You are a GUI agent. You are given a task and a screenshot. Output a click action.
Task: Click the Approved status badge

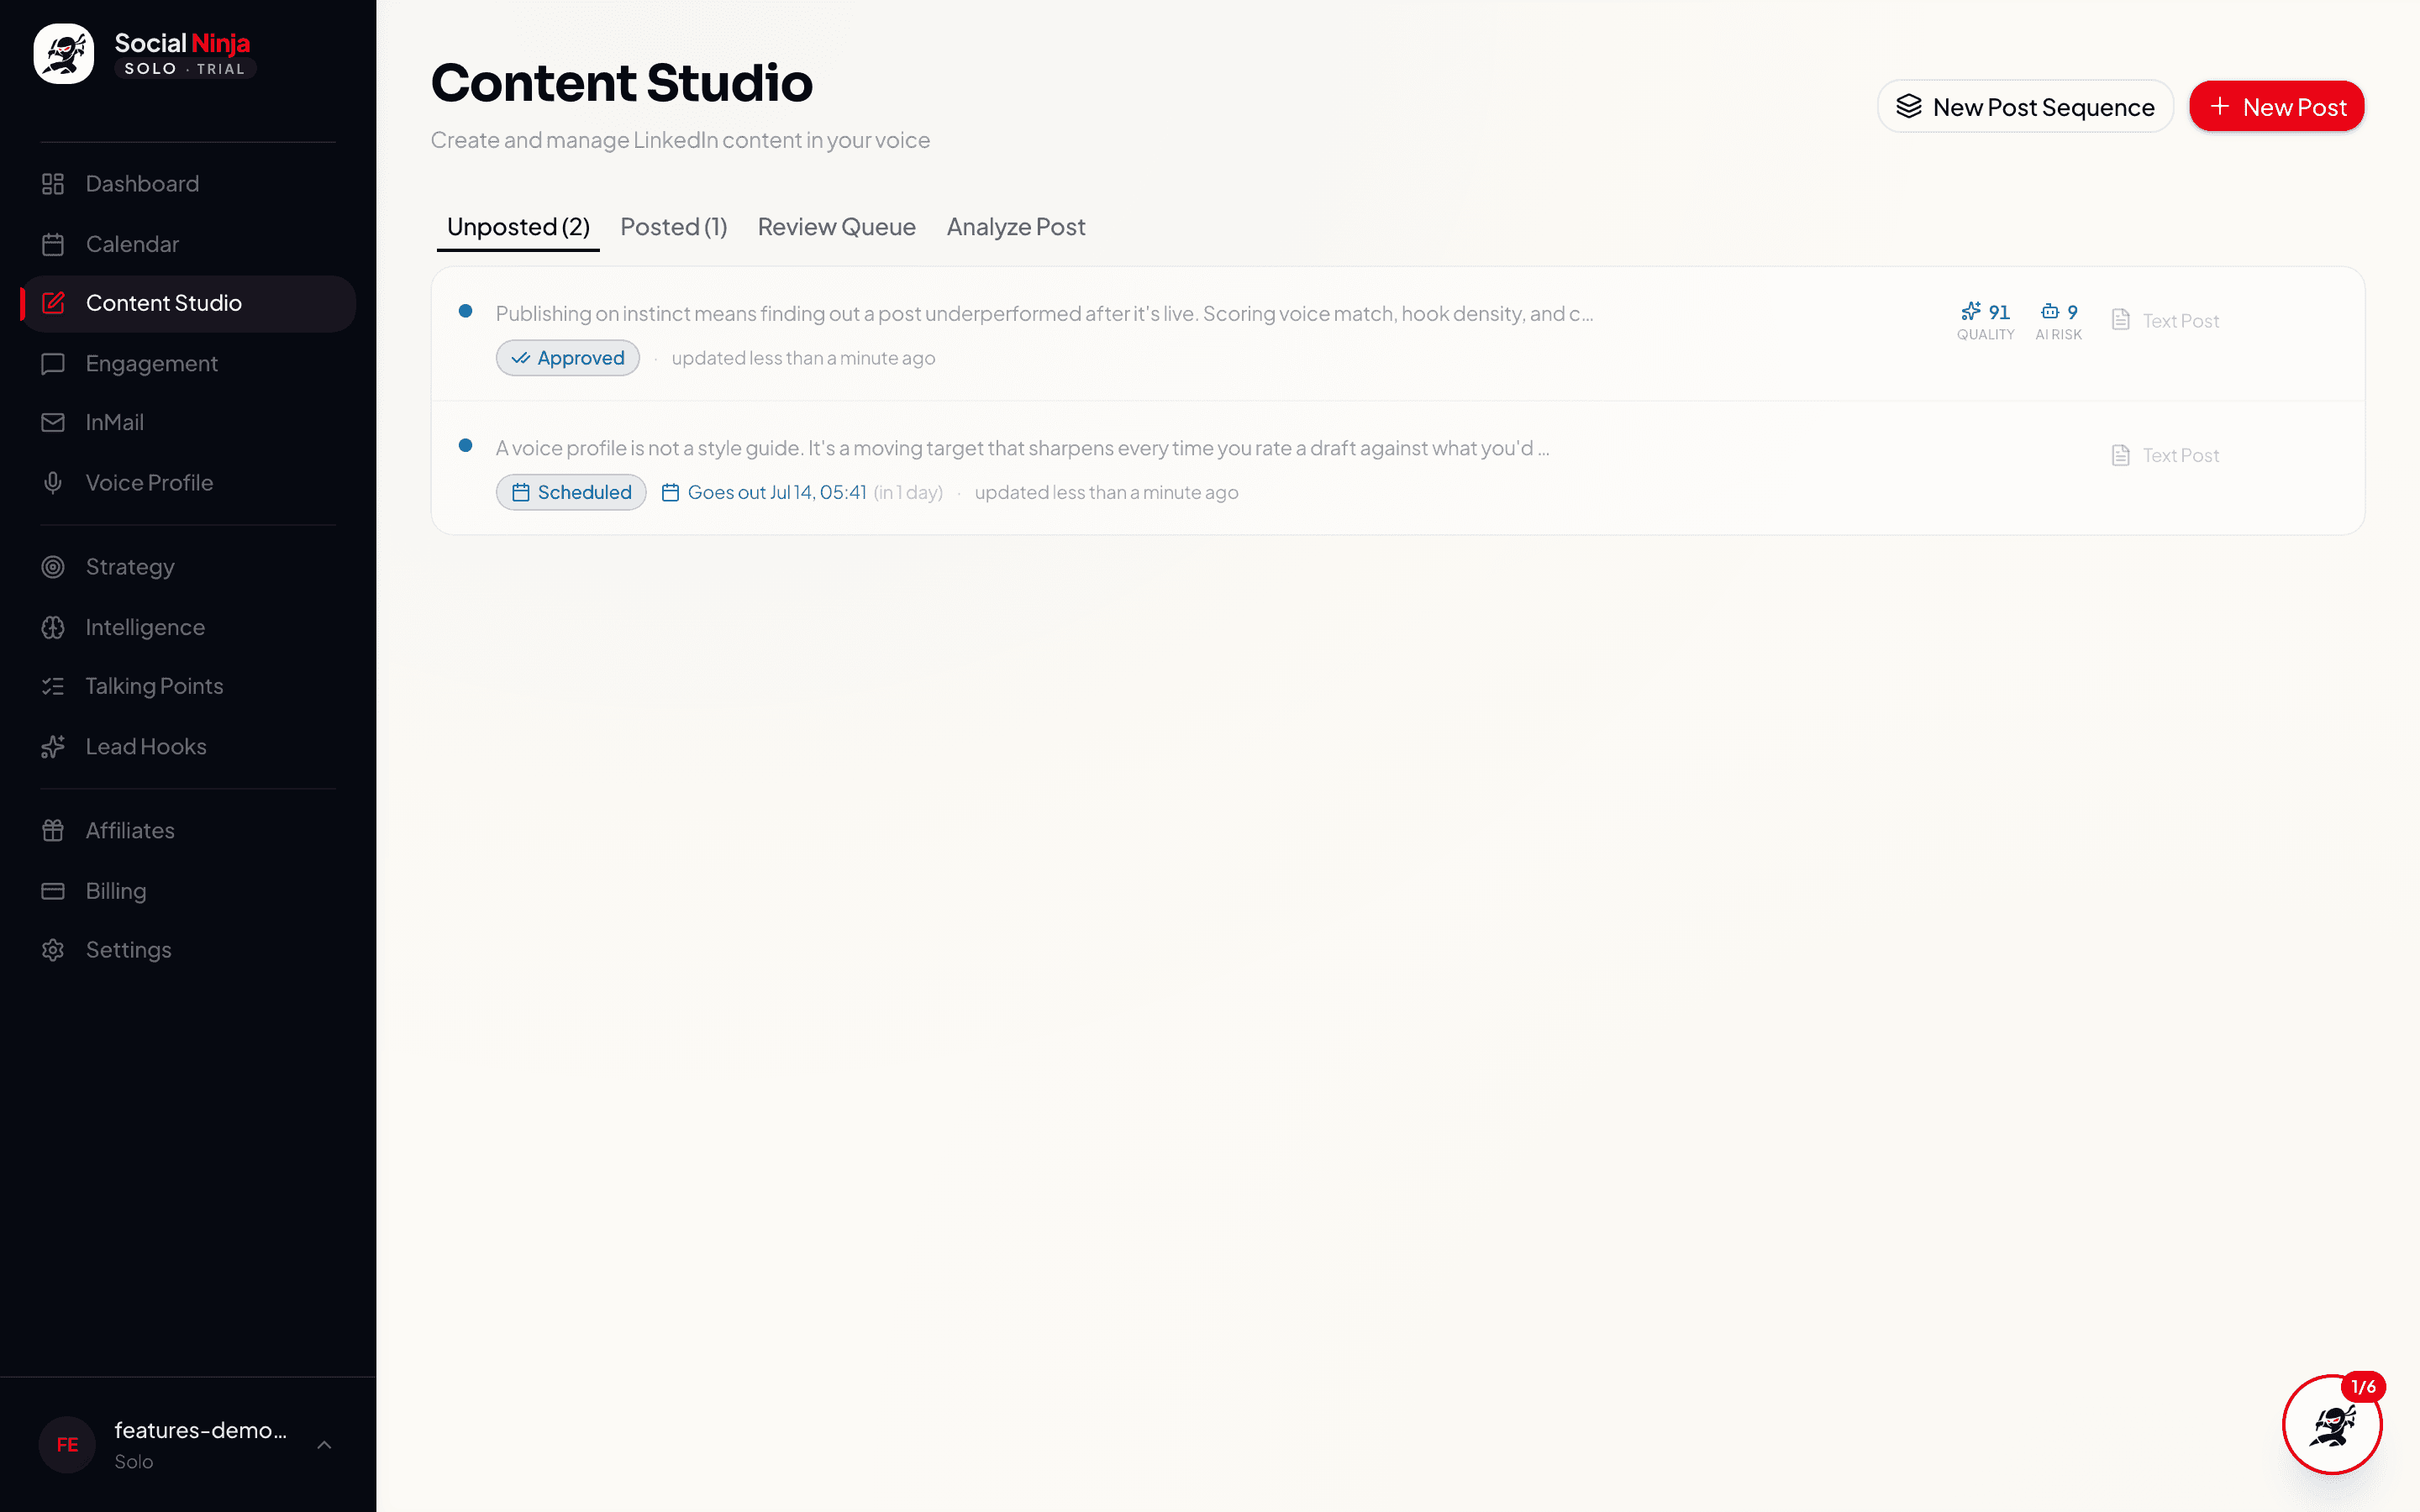567,358
